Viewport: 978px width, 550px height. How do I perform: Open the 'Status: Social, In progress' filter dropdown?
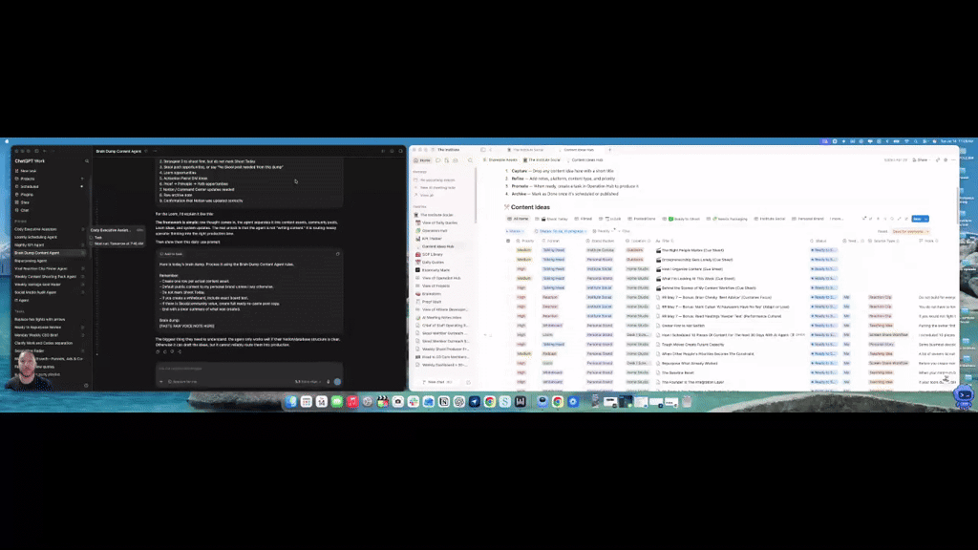[x=561, y=231]
